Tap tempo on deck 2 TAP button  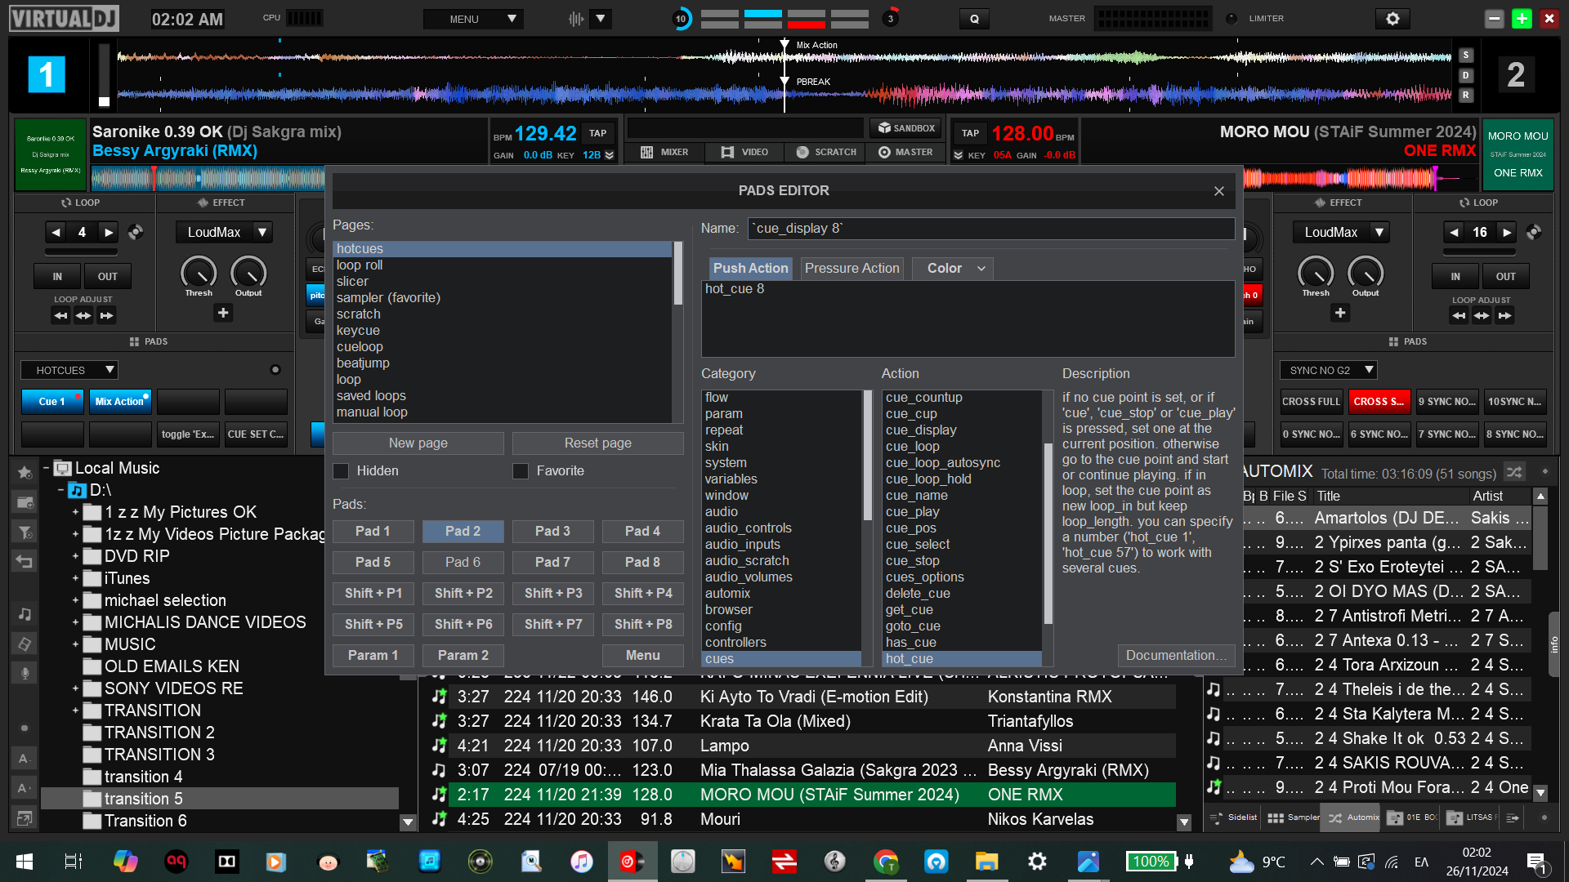[970, 133]
